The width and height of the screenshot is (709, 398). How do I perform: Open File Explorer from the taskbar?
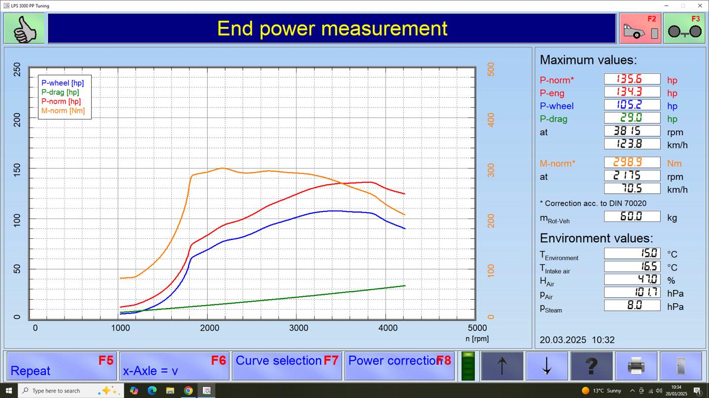pos(170,391)
